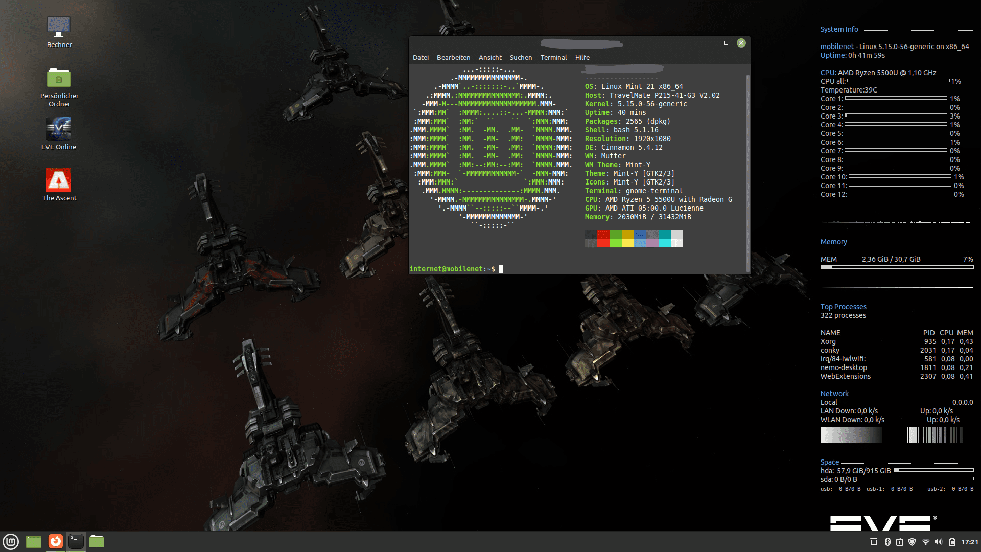Click the terminal's vertical scrollbar
Image resolution: width=981 pixels, height=552 pixels.
click(x=748, y=174)
